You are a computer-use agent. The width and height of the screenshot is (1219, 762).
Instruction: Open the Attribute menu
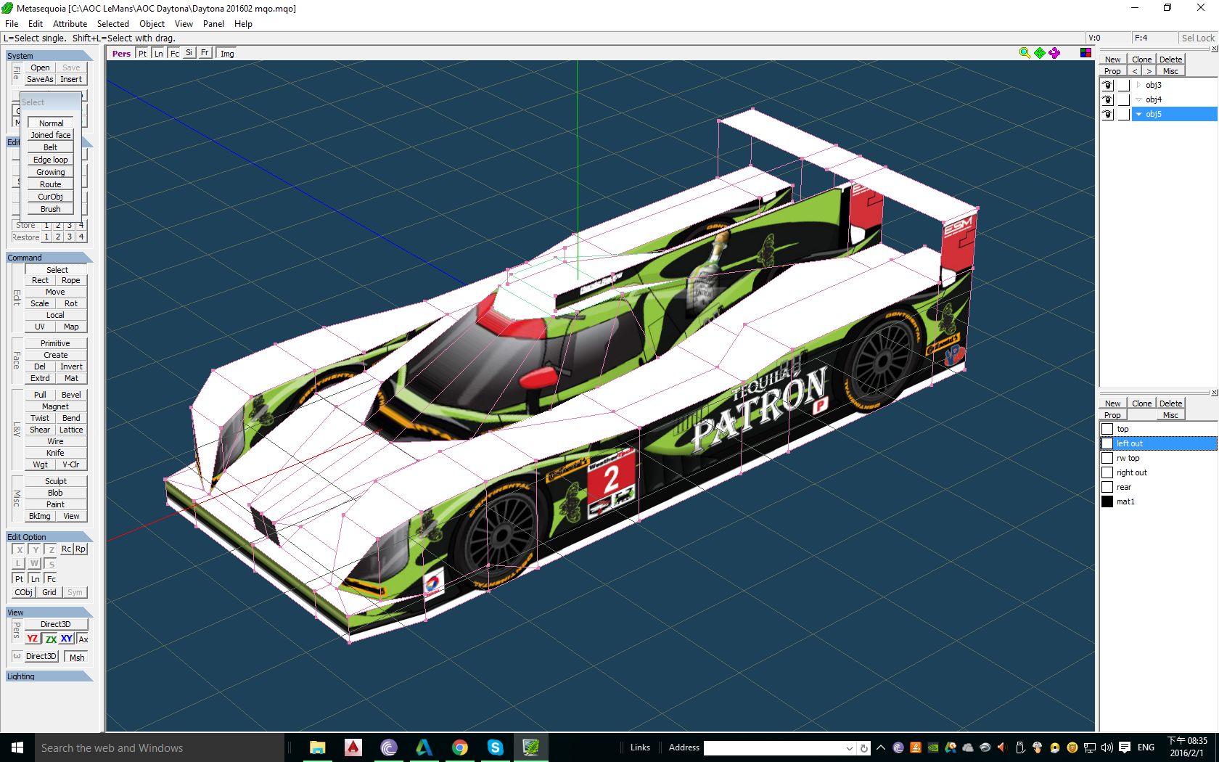(70, 23)
